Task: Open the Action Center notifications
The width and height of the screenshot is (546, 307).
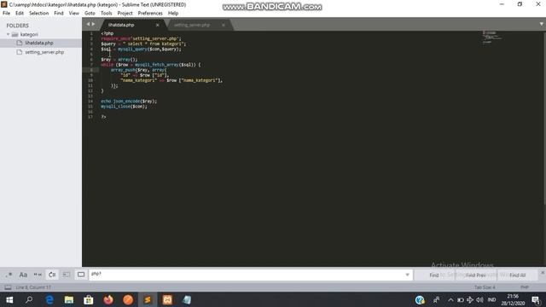Action: coord(536,299)
